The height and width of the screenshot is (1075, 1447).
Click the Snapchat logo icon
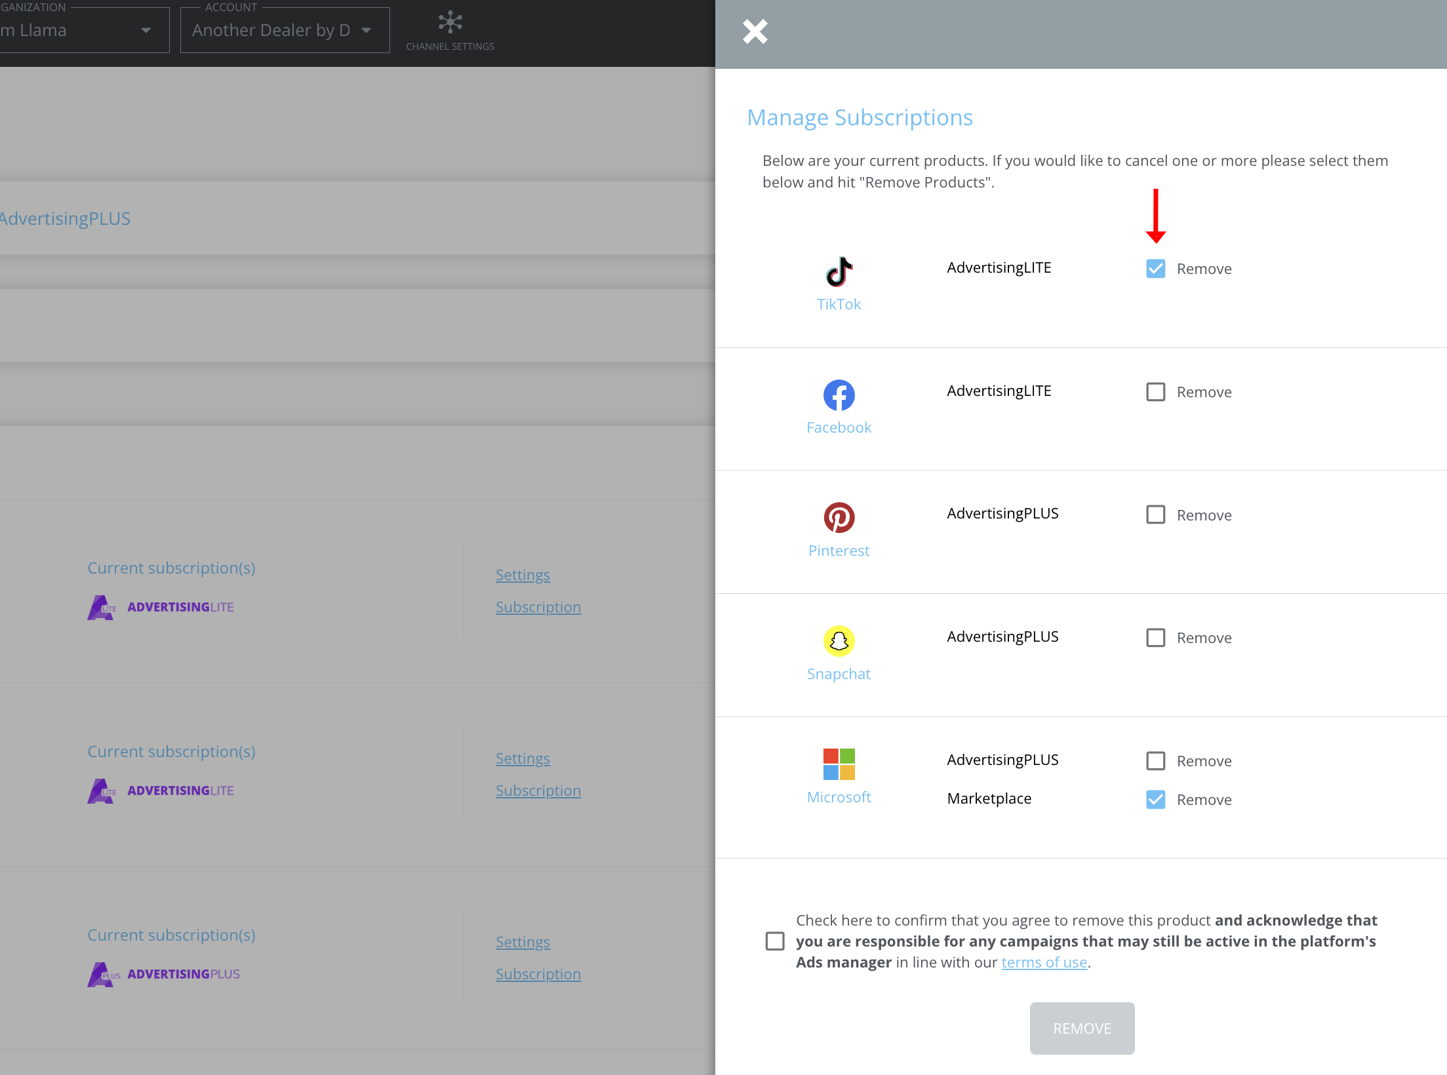coord(839,641)
